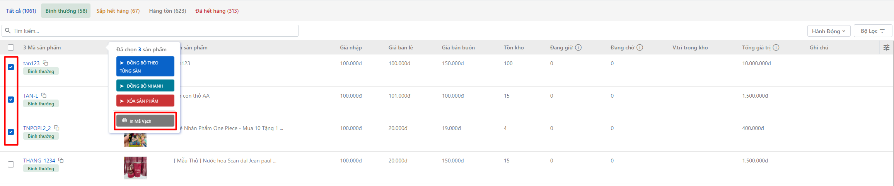The height and width of the screenshot is (186, 894).
Task: Click the info icon beside Đang giữ
Action: point(578,47)
